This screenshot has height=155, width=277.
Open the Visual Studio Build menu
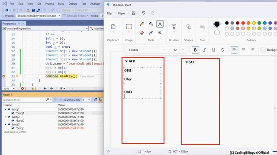tap(61, 4)
